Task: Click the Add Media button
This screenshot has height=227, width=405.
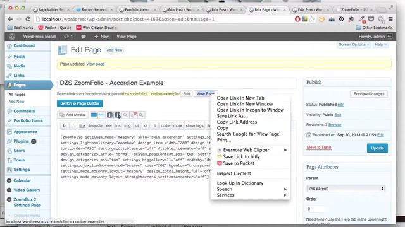Action: point(73,115)
